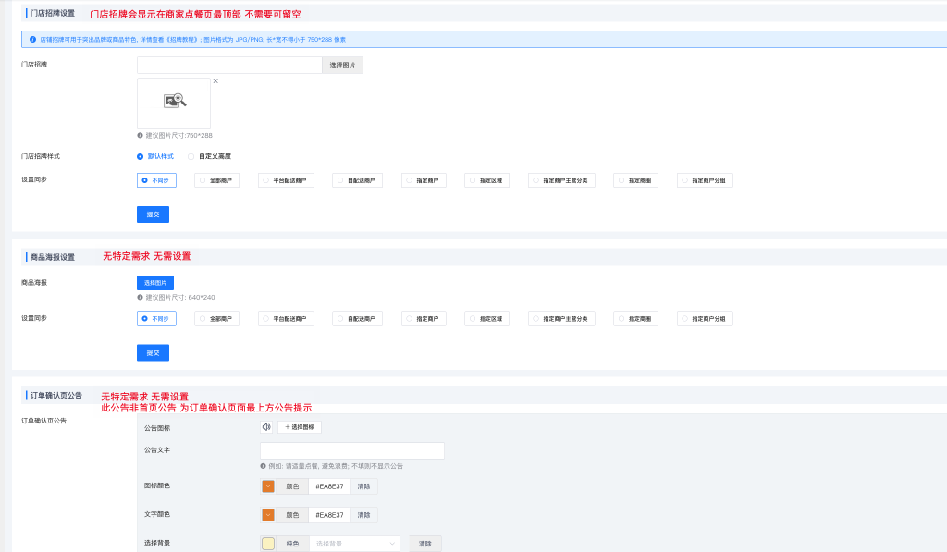Click 选择图片 button next to store sign field

pyautogui.click(x=342, y=66)
